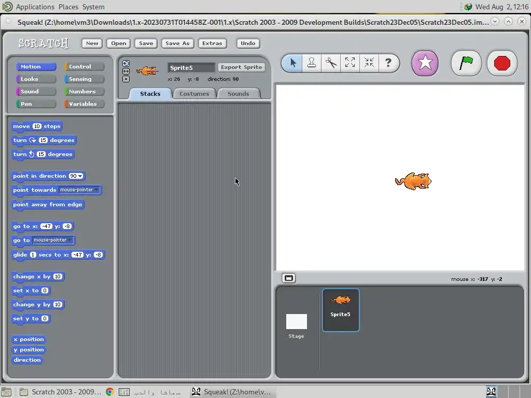Select the arrow pointer tool
This screenshot has width=531, height=398.
[292, 63]
